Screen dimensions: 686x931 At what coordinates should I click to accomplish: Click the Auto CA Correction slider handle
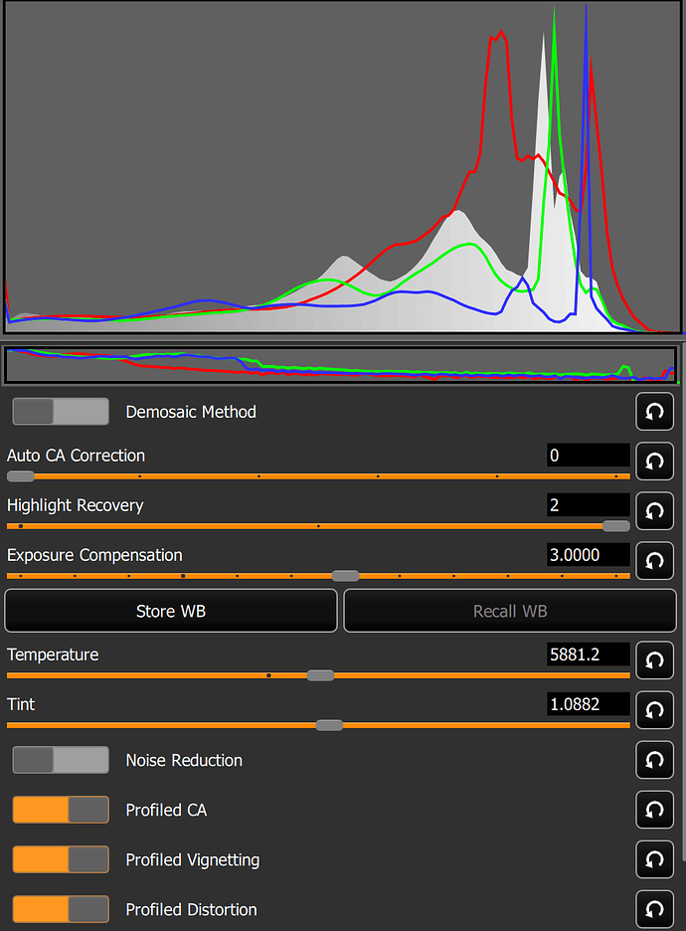21,476
